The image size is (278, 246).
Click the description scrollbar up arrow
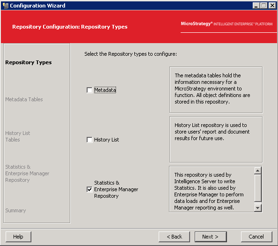coord(257,171)
